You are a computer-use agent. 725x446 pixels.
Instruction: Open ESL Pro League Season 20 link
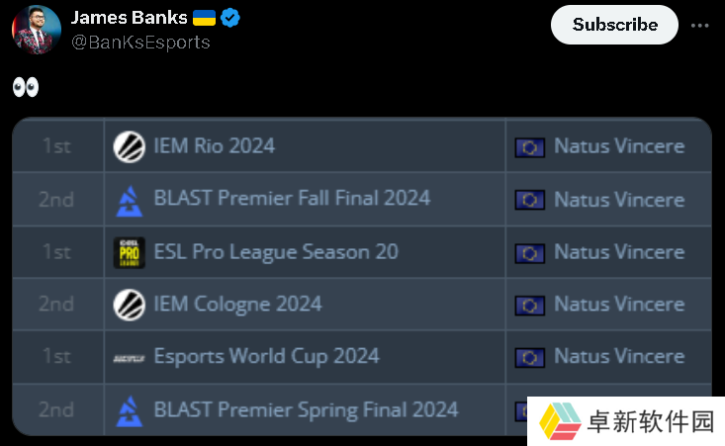pyautogui.click(x=276, y=252)
